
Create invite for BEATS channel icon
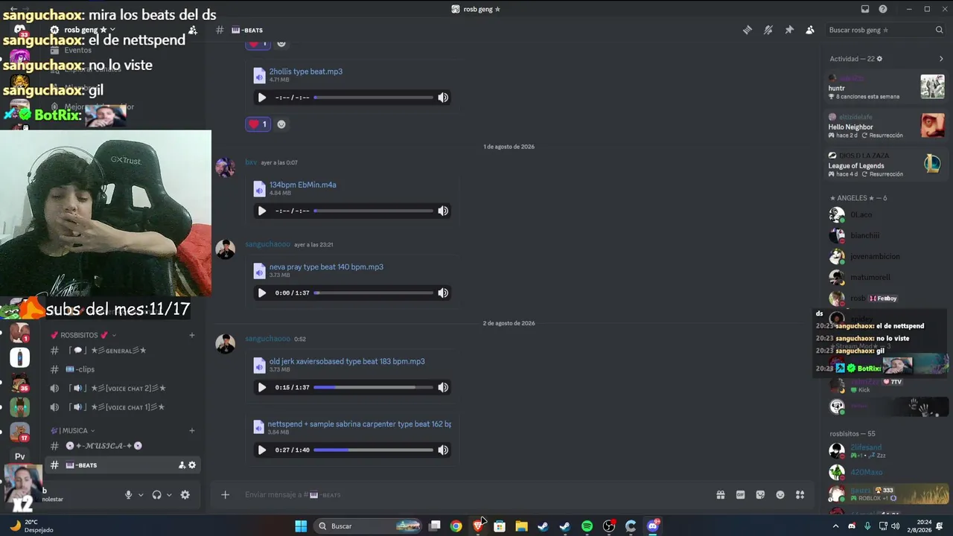point(182,465)
